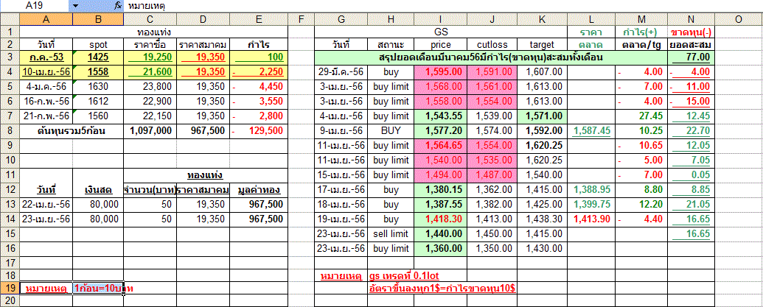The image size is (763, 307).
Task: Select the sell limit status cell
Action: pyautogui.click(x=391, y=233)
